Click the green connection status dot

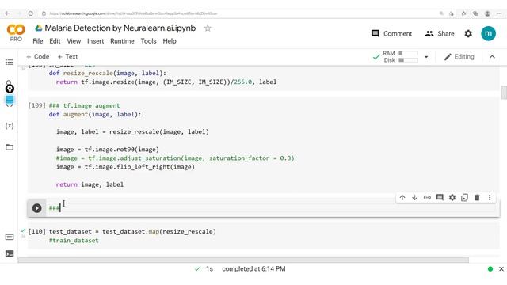490,269
